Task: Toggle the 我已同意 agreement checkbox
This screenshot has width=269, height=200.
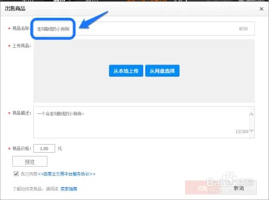Action: point(16,174)
